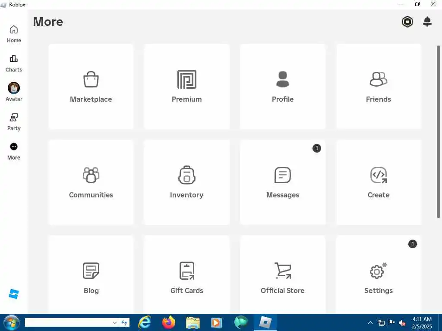Click the Roblox taskbar button
The height and width of the screenshot is (331, 442).
point(265,322)
